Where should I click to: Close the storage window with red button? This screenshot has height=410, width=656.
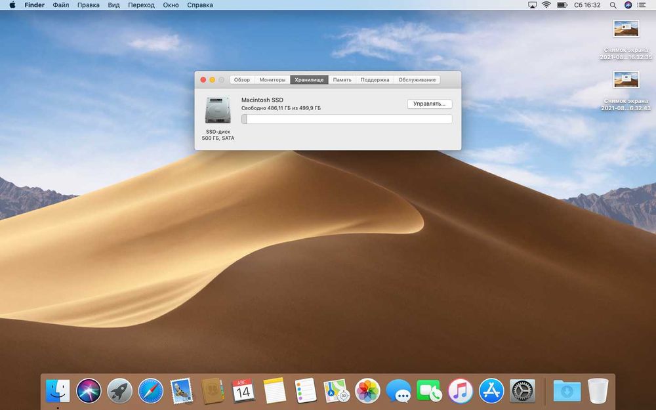point(203,79)
